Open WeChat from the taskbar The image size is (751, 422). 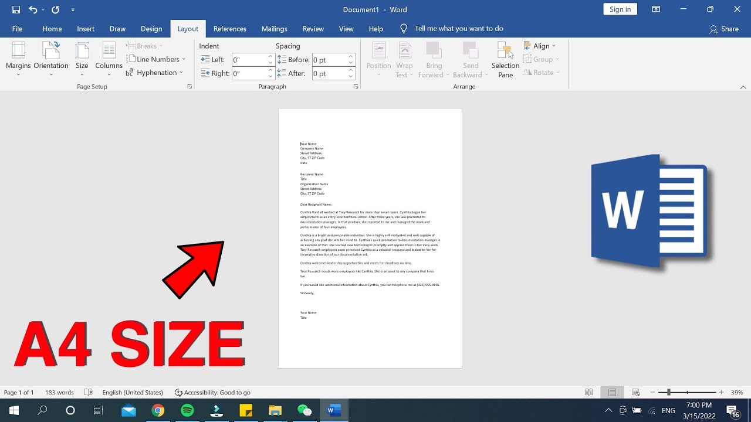pyautogui.click(x=305, y=410)
